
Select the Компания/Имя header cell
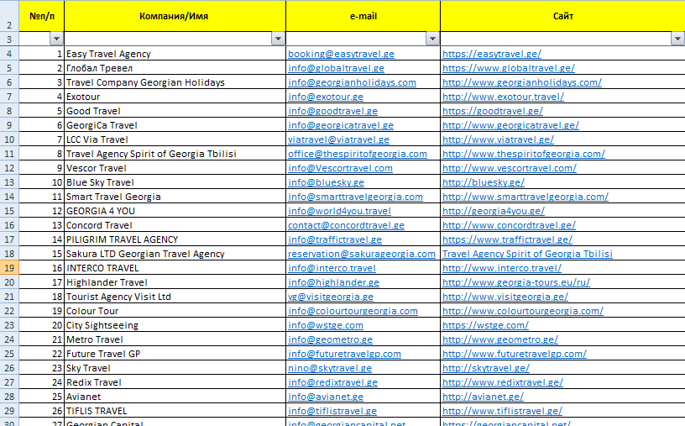coord(175,16)
